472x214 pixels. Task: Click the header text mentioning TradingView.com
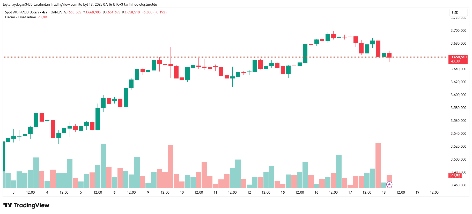pyautogui.click(x=80, y=4)
